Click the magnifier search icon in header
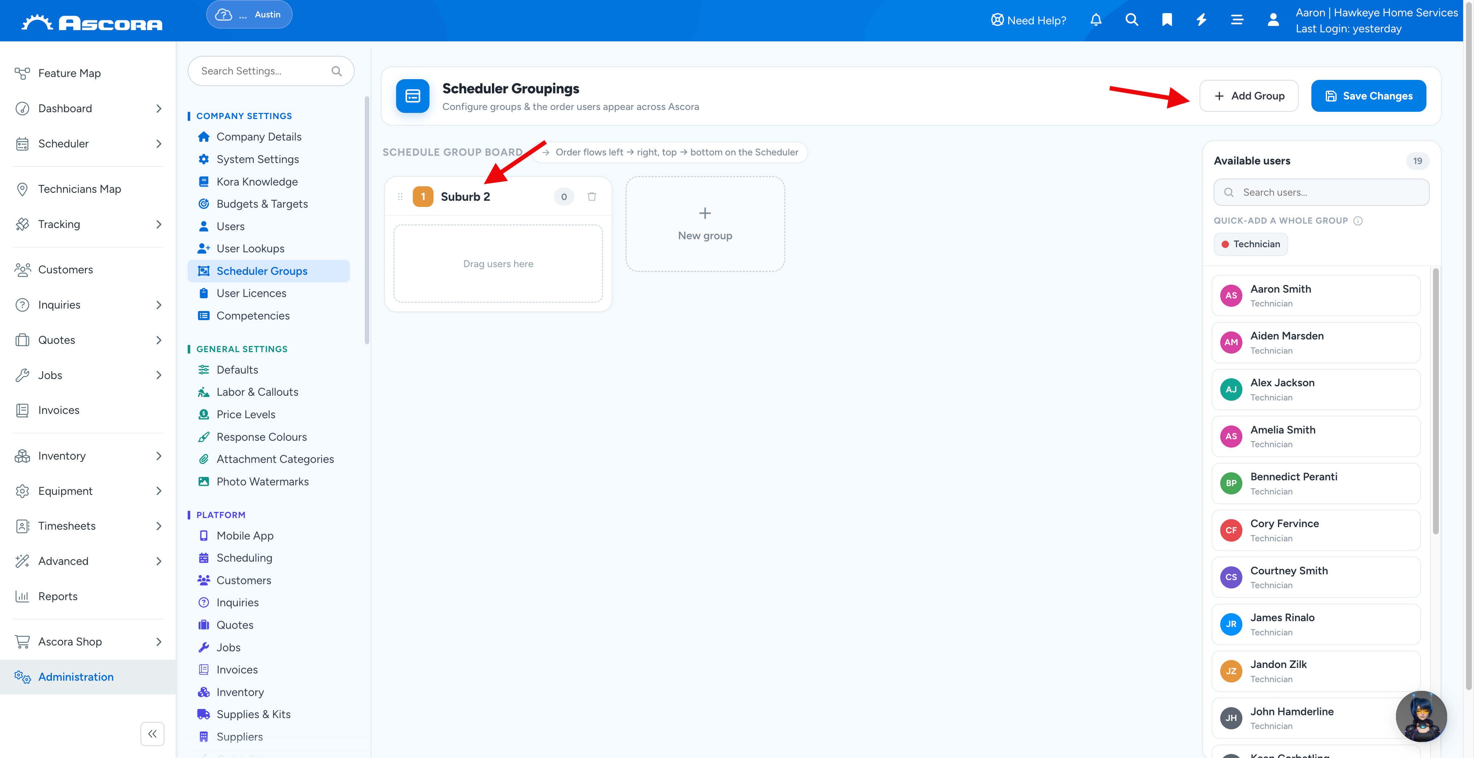Image resolution: width=1474 pixels, height=758 pixels. [1131, 20]
